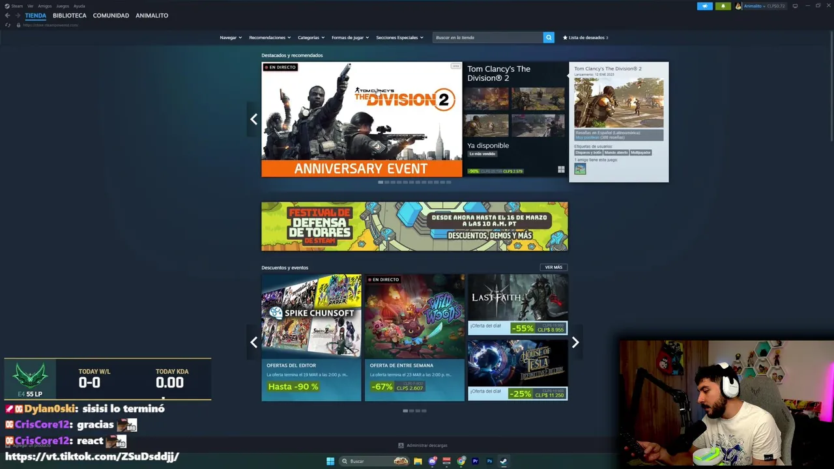The image size is (834, 469).
Task: Expand the Recomendaciones dropdown
Action: tap(270, 37)
